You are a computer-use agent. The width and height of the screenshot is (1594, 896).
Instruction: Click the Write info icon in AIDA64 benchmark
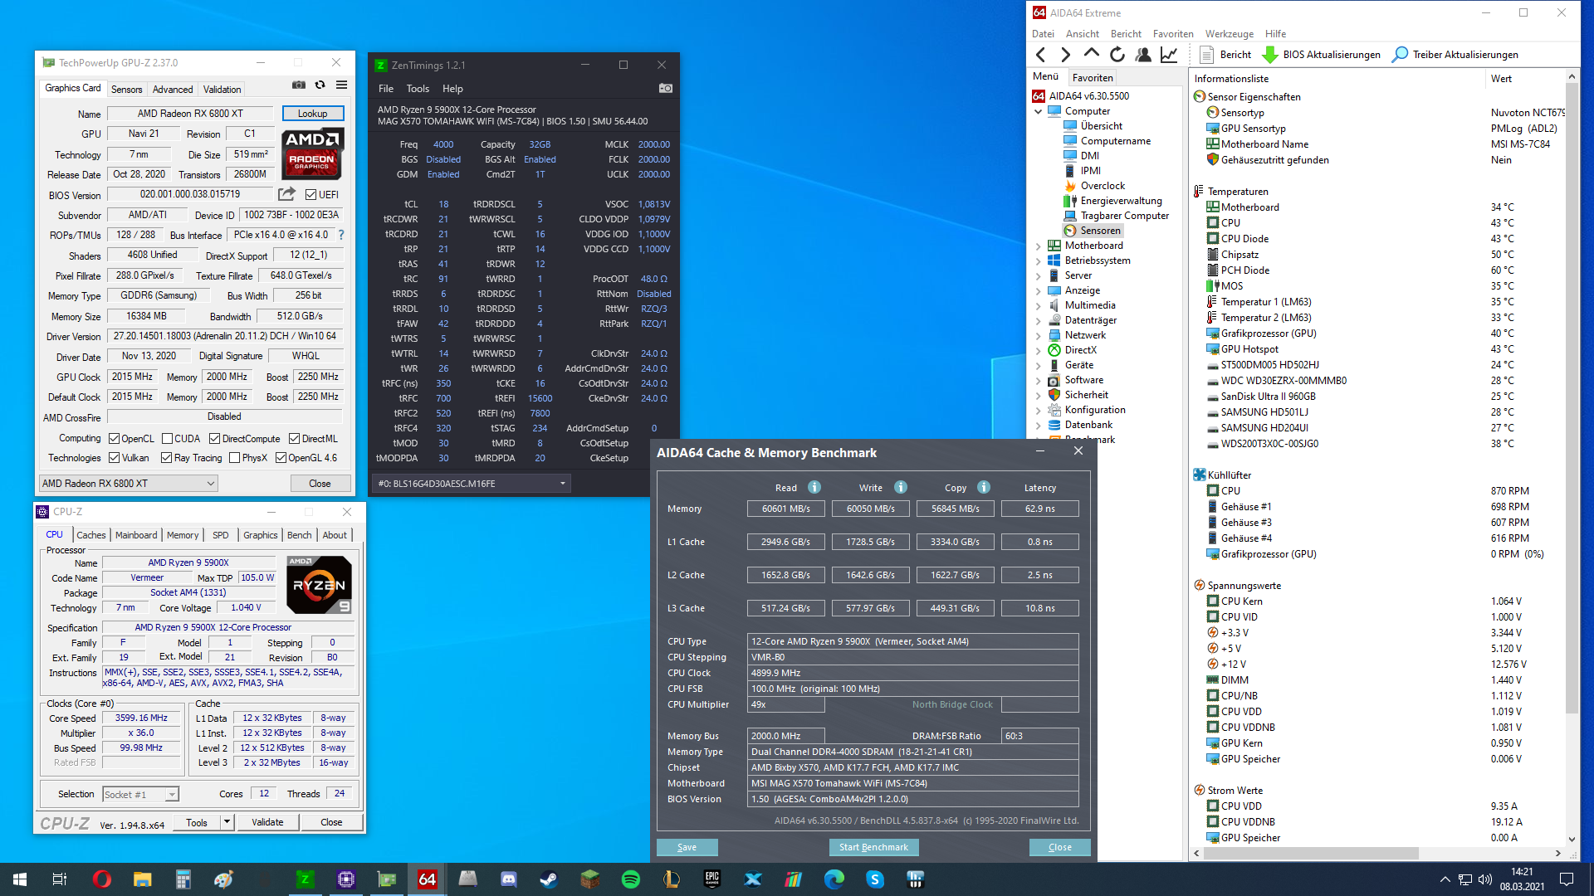pyautogui.click(x=901, y=487)
